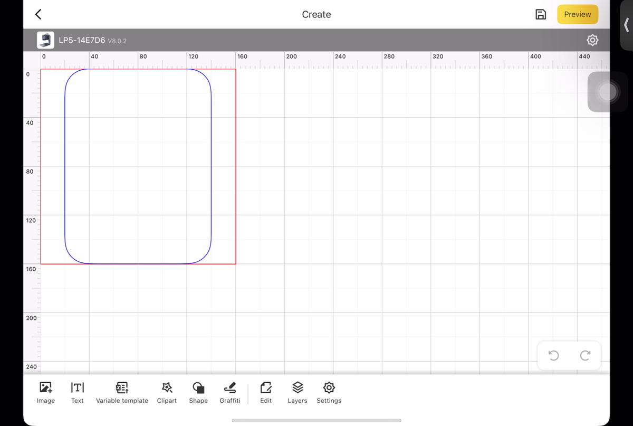
Task: Redo the last action
Action: coord(585,355)
